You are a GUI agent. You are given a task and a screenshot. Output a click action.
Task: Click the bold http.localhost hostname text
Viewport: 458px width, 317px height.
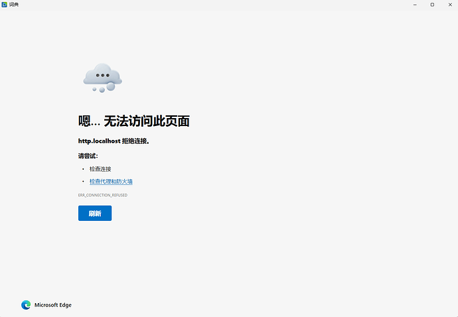99,141
